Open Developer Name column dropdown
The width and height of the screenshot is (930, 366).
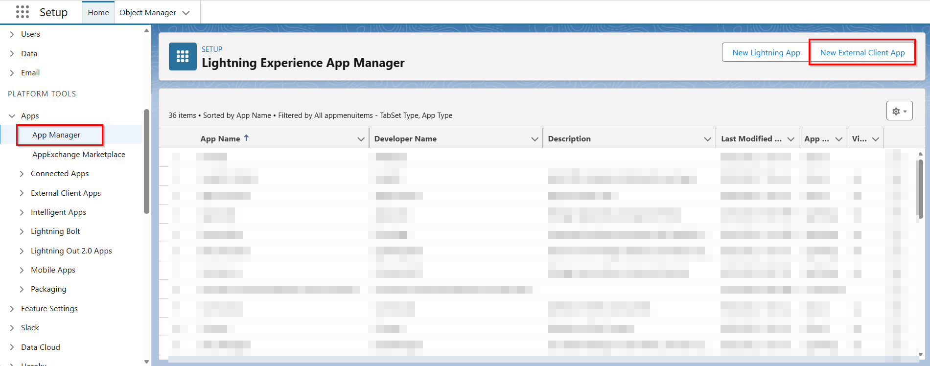tap(535, 139)
